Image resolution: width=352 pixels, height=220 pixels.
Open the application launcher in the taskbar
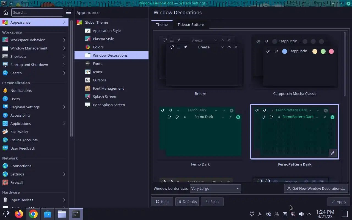point(6,214)
